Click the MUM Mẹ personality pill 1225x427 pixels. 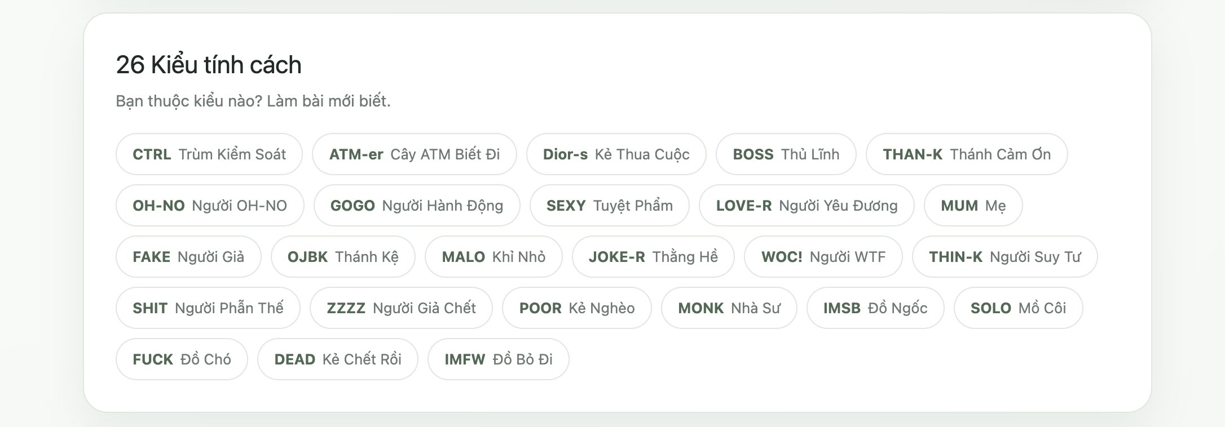(x=973, y=206)
